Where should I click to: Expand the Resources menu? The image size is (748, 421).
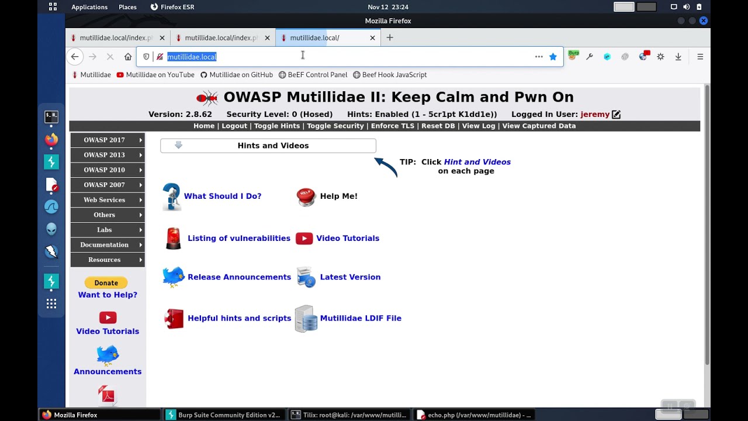click(108, 260)
